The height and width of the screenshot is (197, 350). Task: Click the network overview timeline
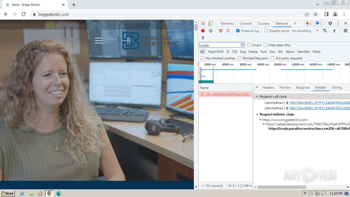click(x=274, y=73)
